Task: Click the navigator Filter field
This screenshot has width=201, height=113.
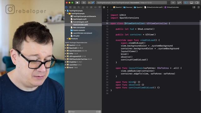Action: coord(83,112)
